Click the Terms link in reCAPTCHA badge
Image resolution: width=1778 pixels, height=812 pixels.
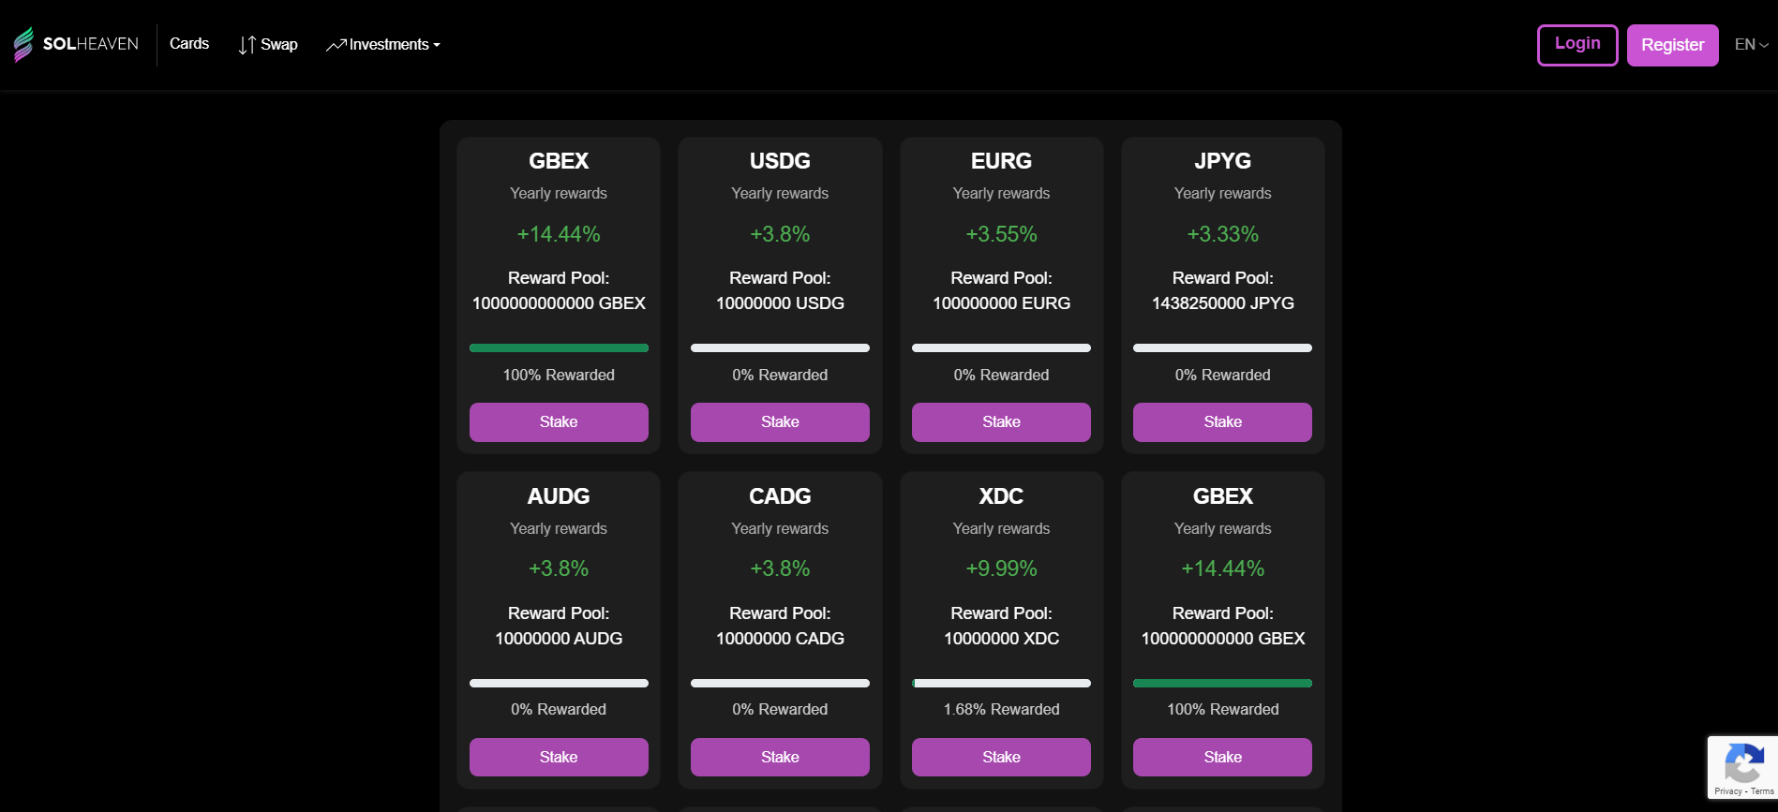(x=1762, y=791)
